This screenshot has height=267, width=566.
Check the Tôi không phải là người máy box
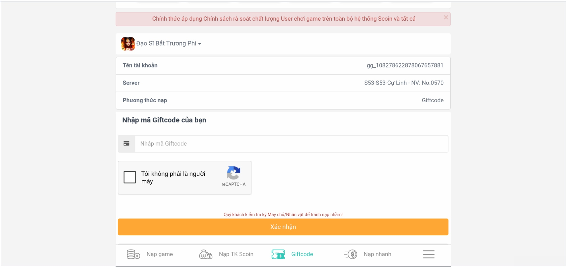(130, 177)
